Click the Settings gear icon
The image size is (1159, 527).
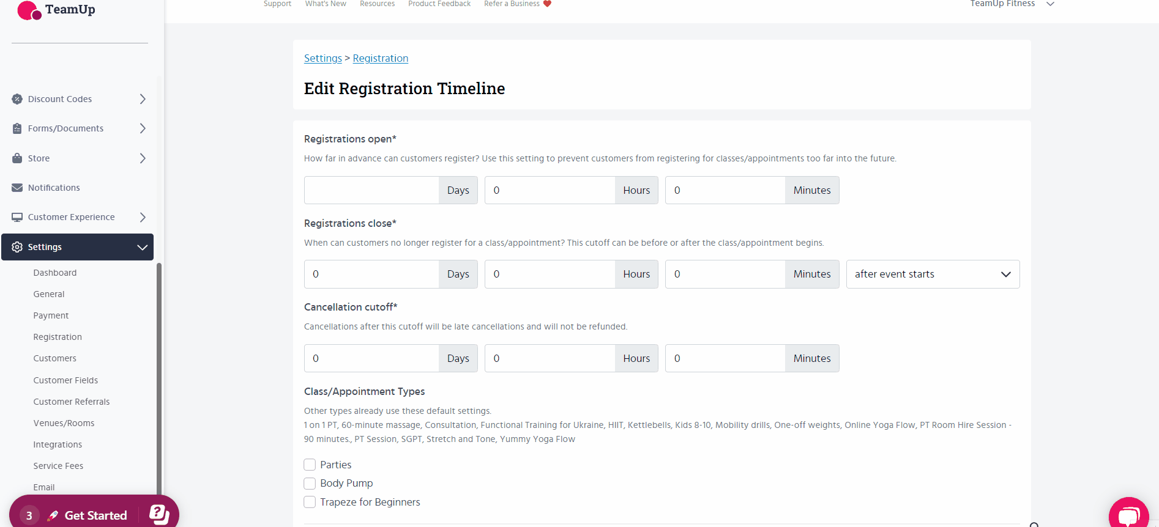pyautogui.click(x=17, y=247)
